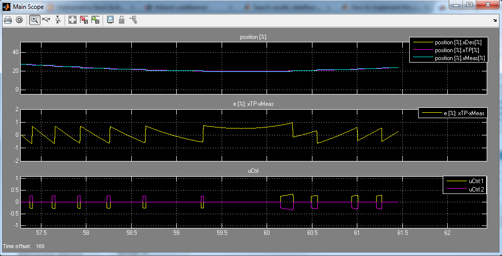Click the Floating scope toggle icon
The image size is (502, 256).
tap(110, 20)
